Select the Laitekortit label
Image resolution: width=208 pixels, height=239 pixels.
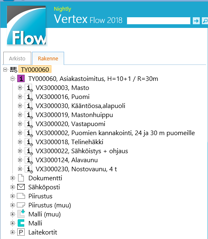43,232
